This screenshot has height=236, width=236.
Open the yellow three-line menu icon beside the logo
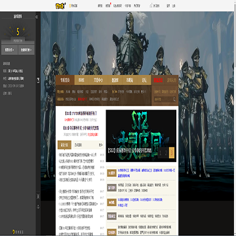[x=70, y=6]
